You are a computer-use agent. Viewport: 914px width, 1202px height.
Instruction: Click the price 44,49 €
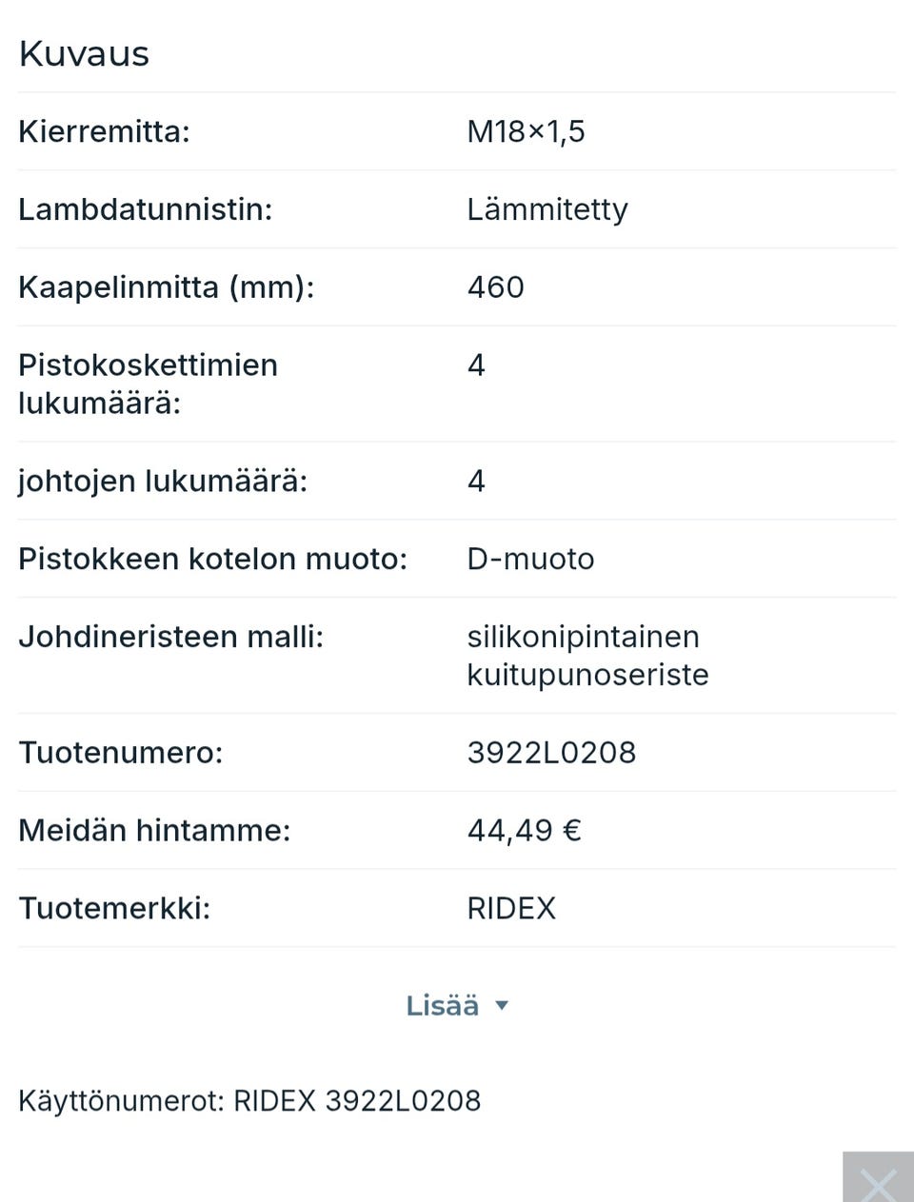point(524,831)
